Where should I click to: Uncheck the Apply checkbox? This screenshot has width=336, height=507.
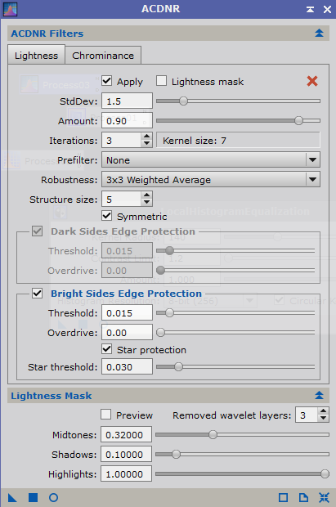[107, 80]
